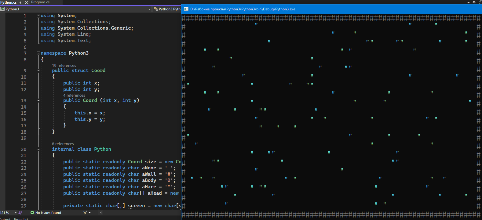Click the class icon beside Python3.Python

(156, 9)
